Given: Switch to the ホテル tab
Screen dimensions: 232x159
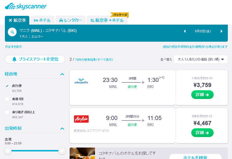Looking at the screenshot, I should click(x=42, y=20).
